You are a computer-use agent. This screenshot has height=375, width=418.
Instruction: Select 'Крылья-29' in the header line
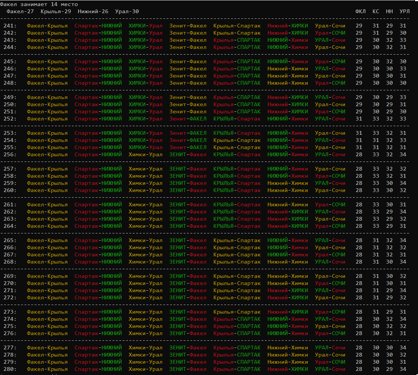pyautogui.click(x=56, y=11)
